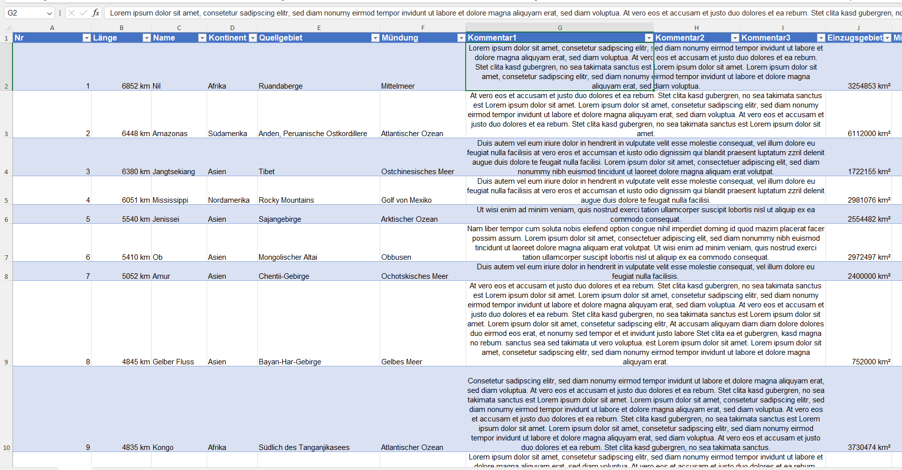Expand the Kommentar1 filter dropdown
The image size is (902, 470).
coord(649,38)
